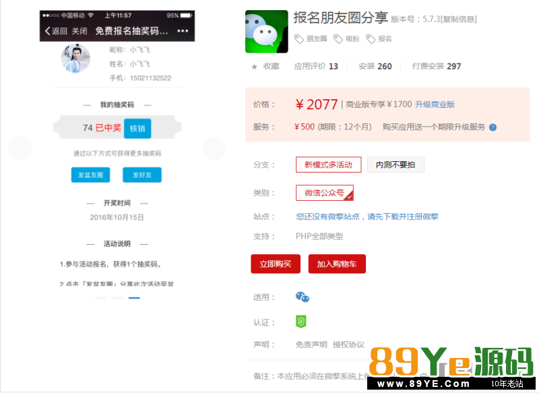This screenshot has width=539, height=393.
Task: Click the green certification shield icon
Action: [300, 322]
